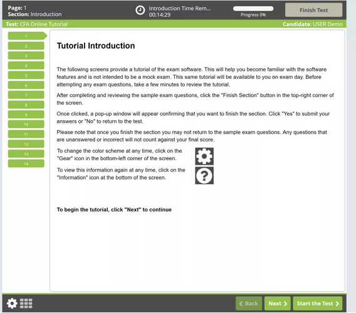Jump to page 11 in the sidebar

coord(26,134)
